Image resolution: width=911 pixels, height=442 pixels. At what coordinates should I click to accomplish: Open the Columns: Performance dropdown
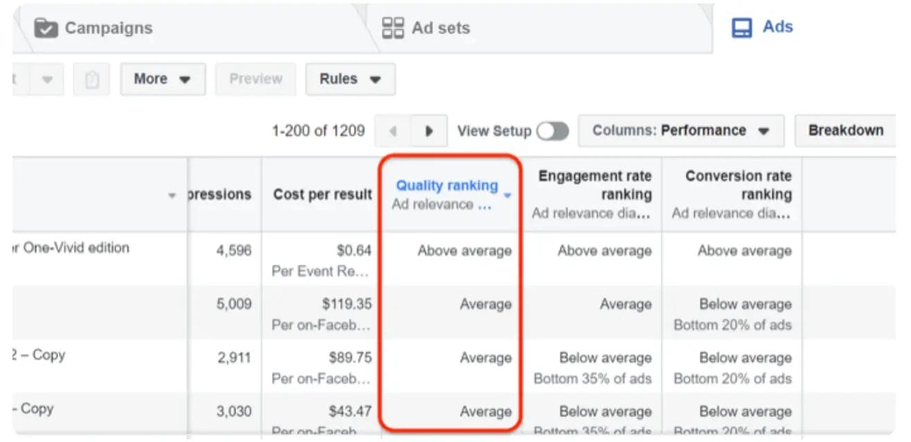coord(680,130)
